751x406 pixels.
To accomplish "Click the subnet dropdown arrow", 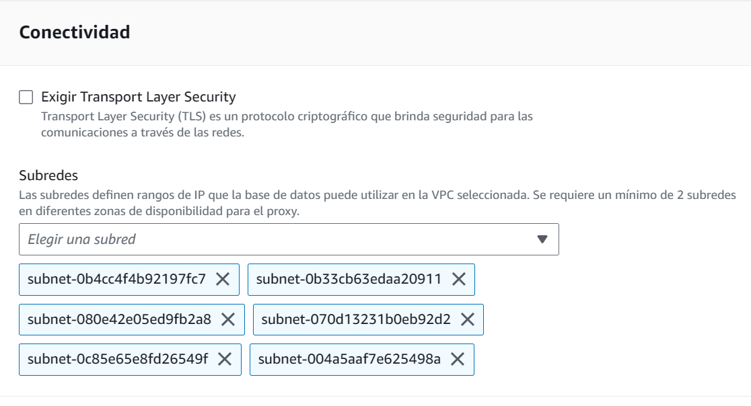I will click(x=542, y=239).
